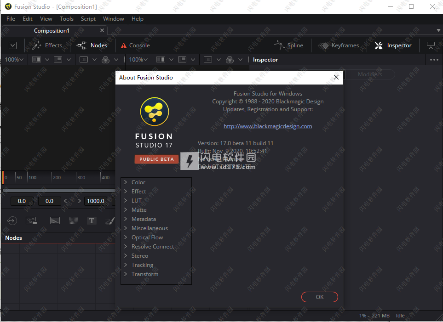Viewport: 443px width, 322px height.
Task: Show the Keyframes editor
Action: (339, 45)
